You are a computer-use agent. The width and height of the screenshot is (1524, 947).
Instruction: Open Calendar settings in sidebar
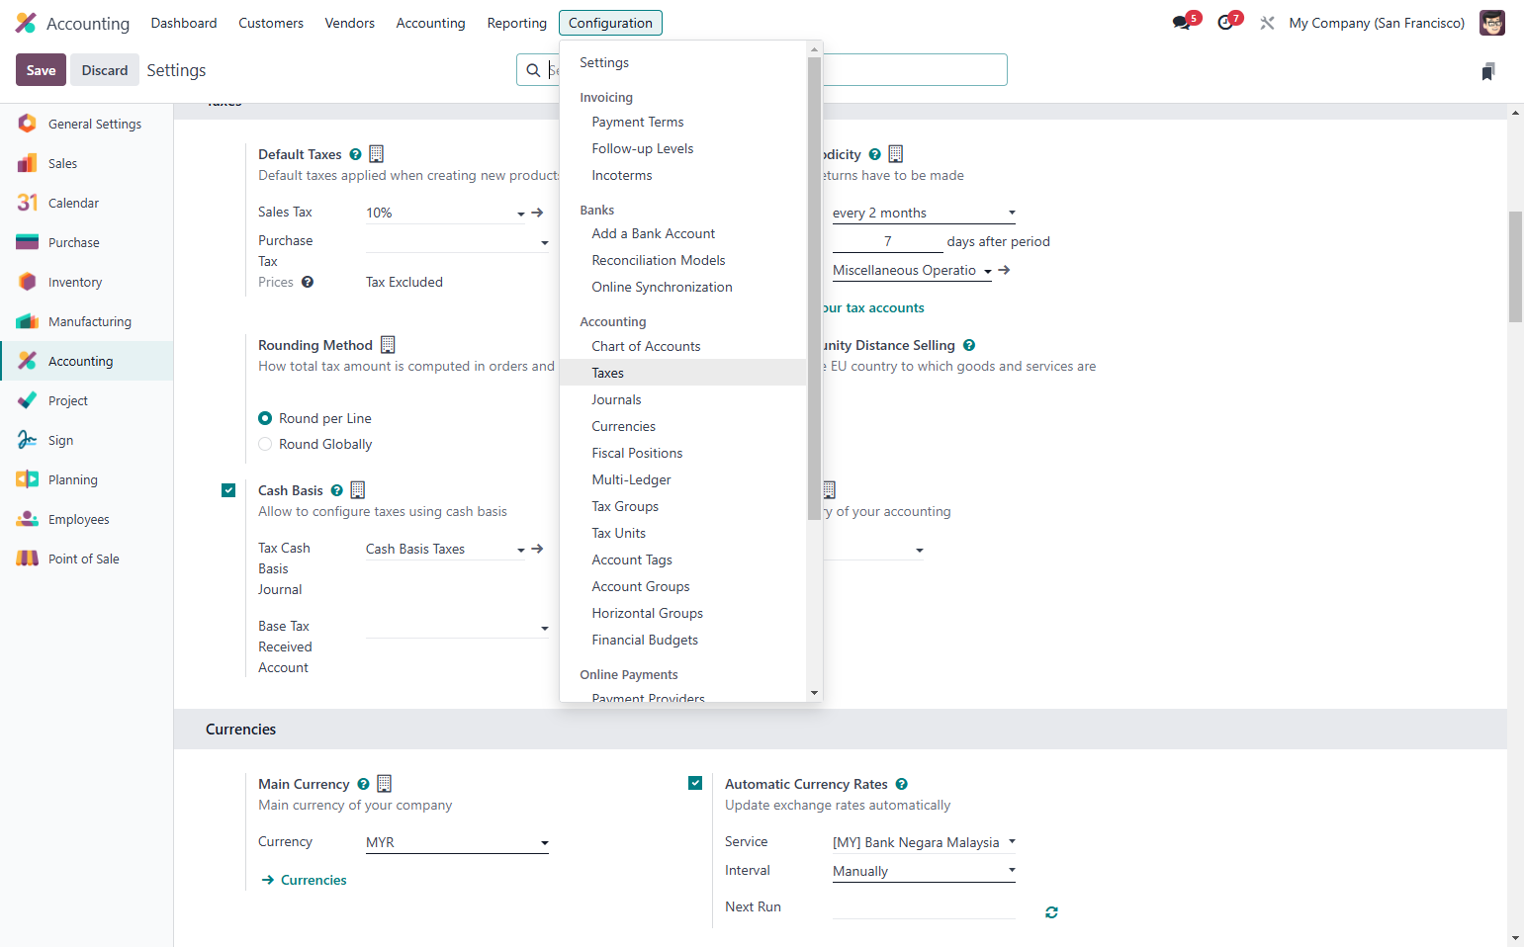87,203
